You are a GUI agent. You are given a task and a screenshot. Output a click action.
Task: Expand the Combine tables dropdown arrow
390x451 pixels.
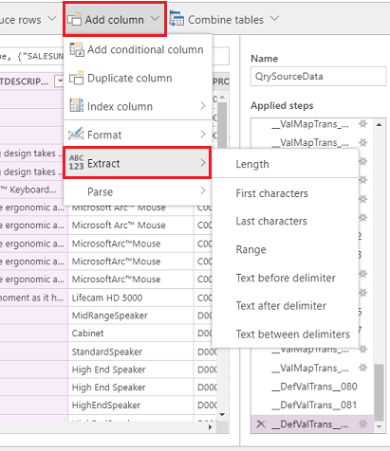click(274, 18)
